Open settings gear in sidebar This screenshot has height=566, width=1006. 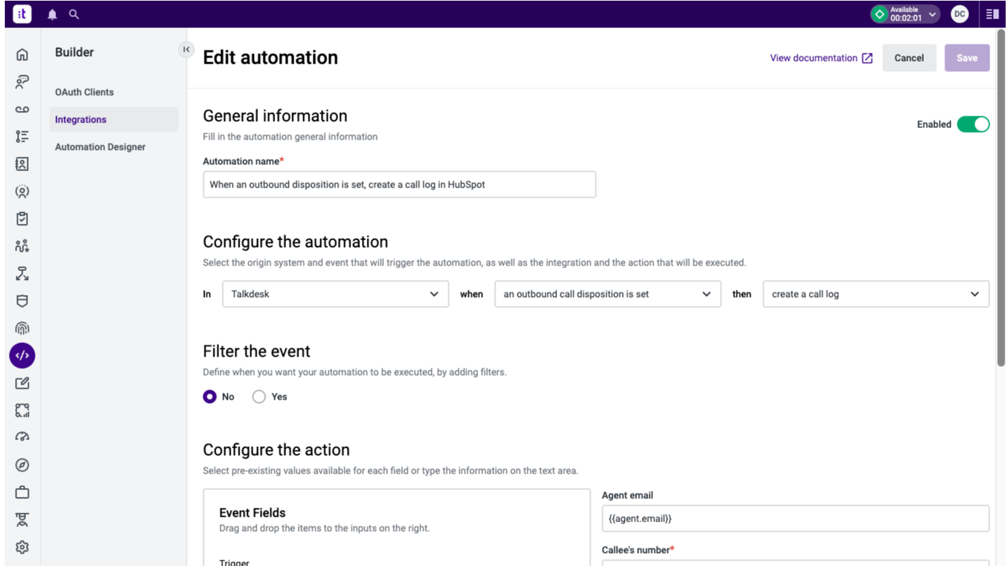click(x=22, y=548)
